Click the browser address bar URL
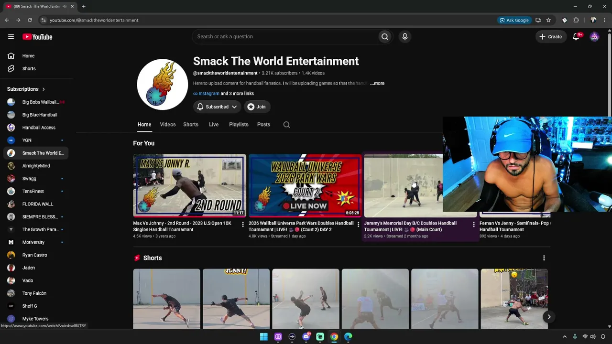 pyautogui.click(x=94, y=20)
